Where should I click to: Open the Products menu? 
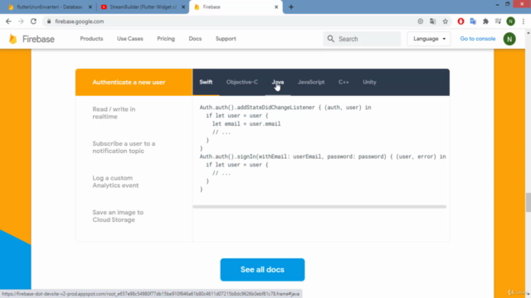pos(91,39)
